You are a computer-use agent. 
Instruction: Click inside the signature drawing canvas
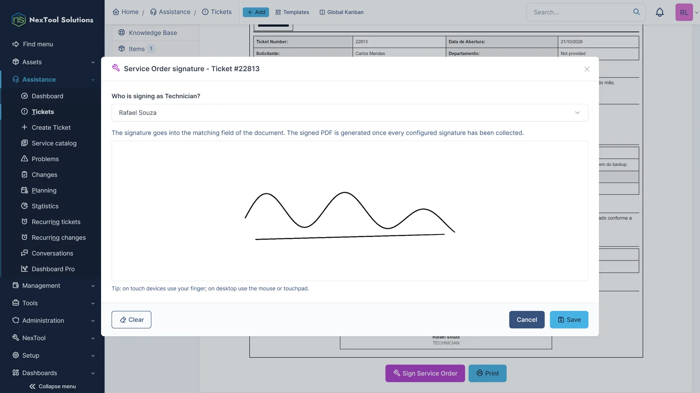[x=350, y=211]
